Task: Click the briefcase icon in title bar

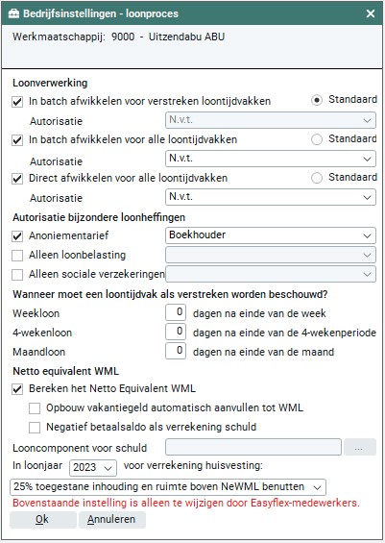Action: 13,13
